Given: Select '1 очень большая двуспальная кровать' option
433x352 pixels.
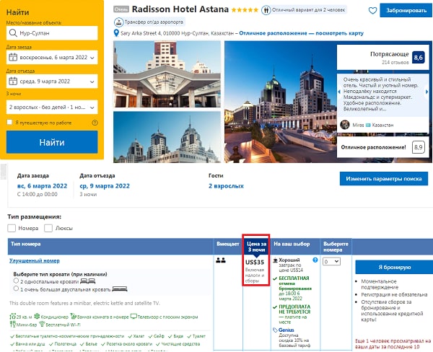Looking at the screenshot, I should click(x=16, y=289).
